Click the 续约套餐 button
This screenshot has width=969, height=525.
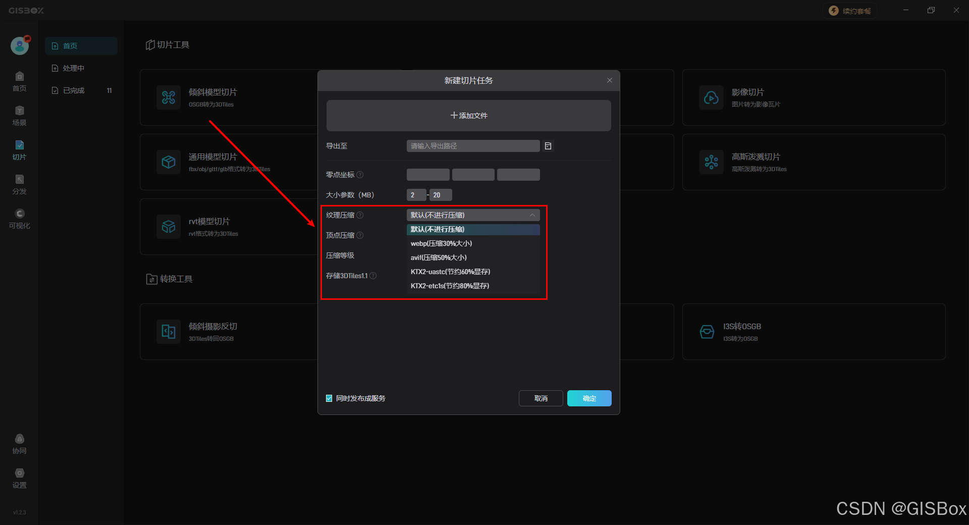pyautogui.click(x=850, y=11)
